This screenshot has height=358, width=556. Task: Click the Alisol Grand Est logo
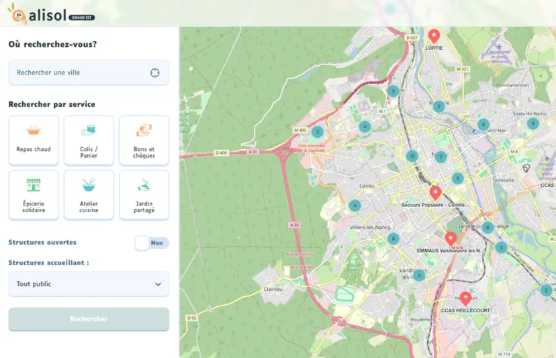tap(52, 14)
